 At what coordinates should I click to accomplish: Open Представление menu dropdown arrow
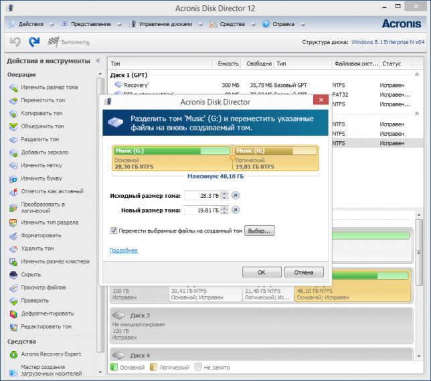coord(119,25)
